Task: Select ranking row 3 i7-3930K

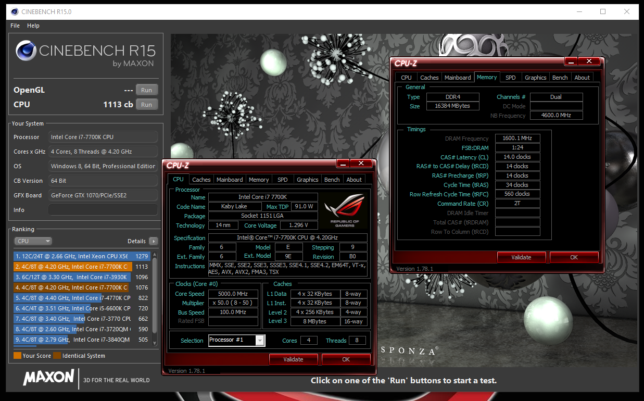Action: point(82,277)
